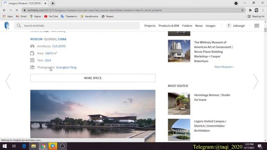Open photographer Guangkun Yang link
Viewport: 267px width, 150px height.
pyautogui.click(x=66, y=67)
